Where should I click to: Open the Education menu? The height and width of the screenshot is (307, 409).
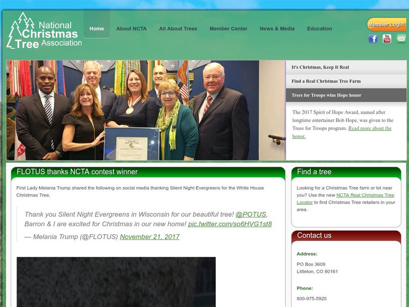[320, 29]
